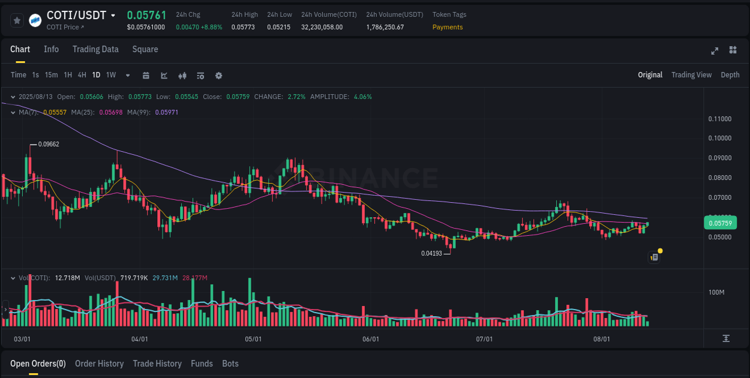
Task: Click the scale adjustment icon below volume panel
Action: pyautogui.click(x=725, y=339)
